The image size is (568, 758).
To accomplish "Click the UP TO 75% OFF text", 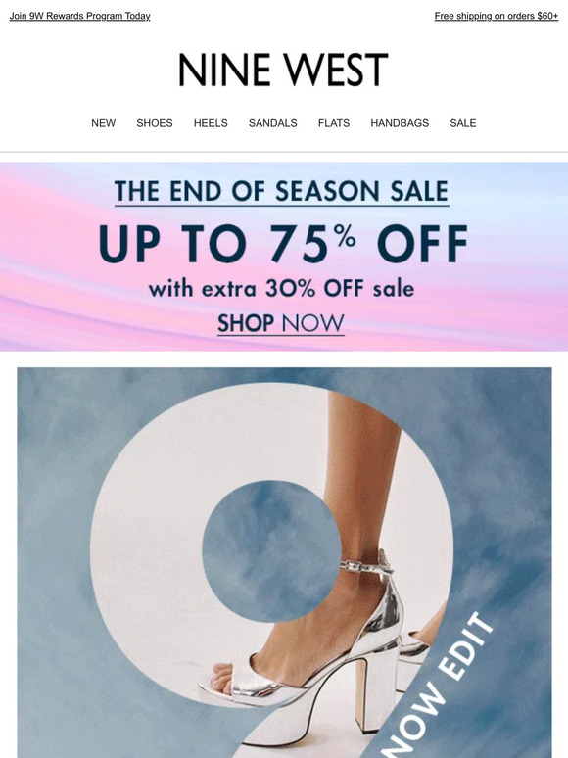I will click(283, 243).
